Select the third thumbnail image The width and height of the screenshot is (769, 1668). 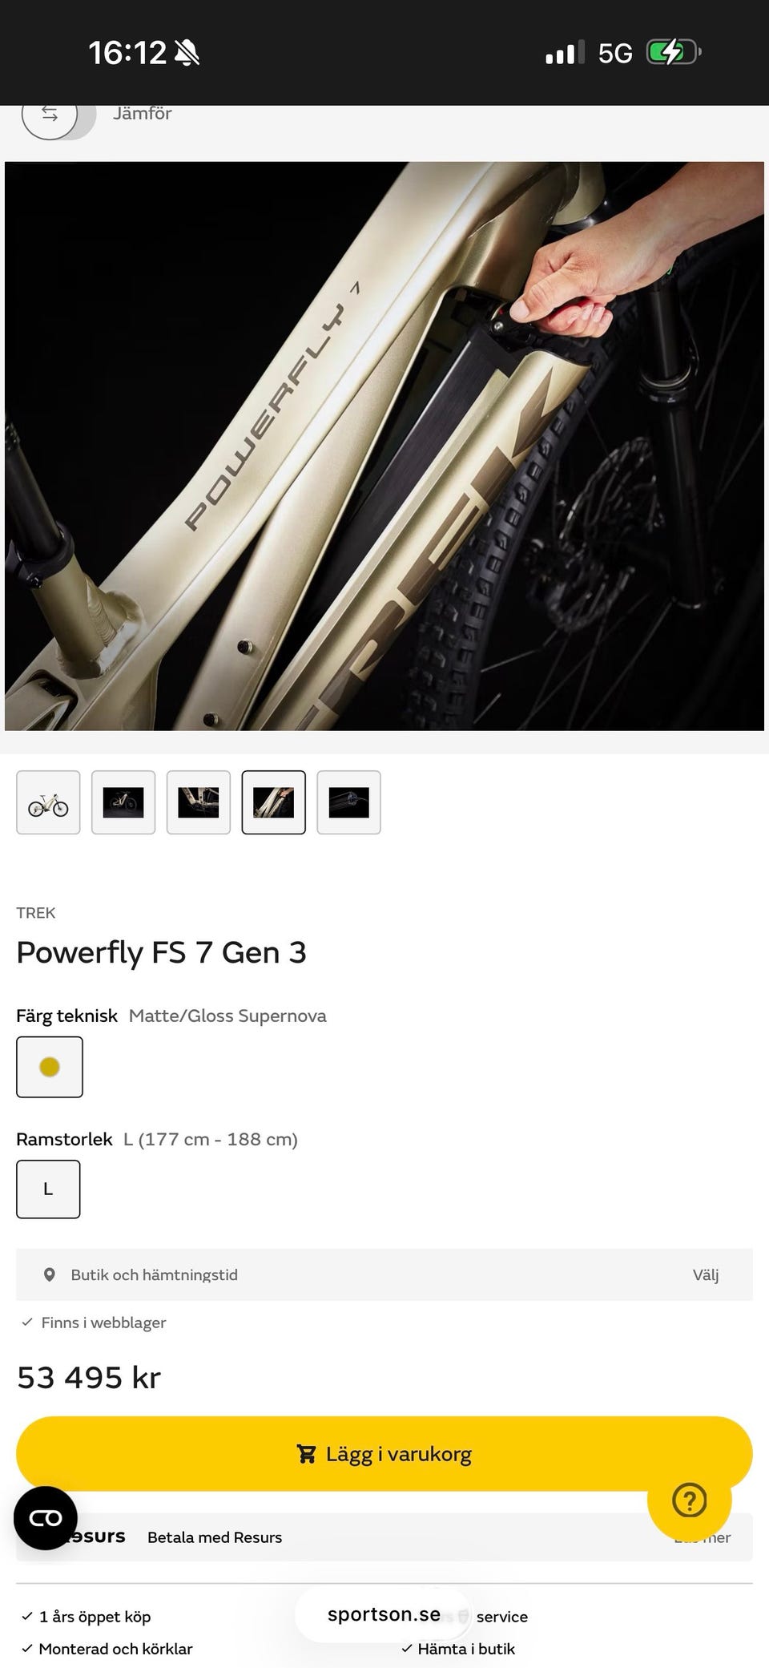pos(199,802)
